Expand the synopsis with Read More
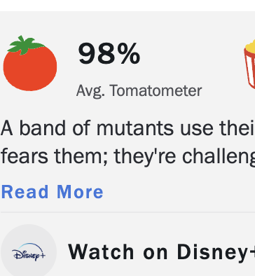This screenshot has height=276, width=255. [x=53, y=192]
